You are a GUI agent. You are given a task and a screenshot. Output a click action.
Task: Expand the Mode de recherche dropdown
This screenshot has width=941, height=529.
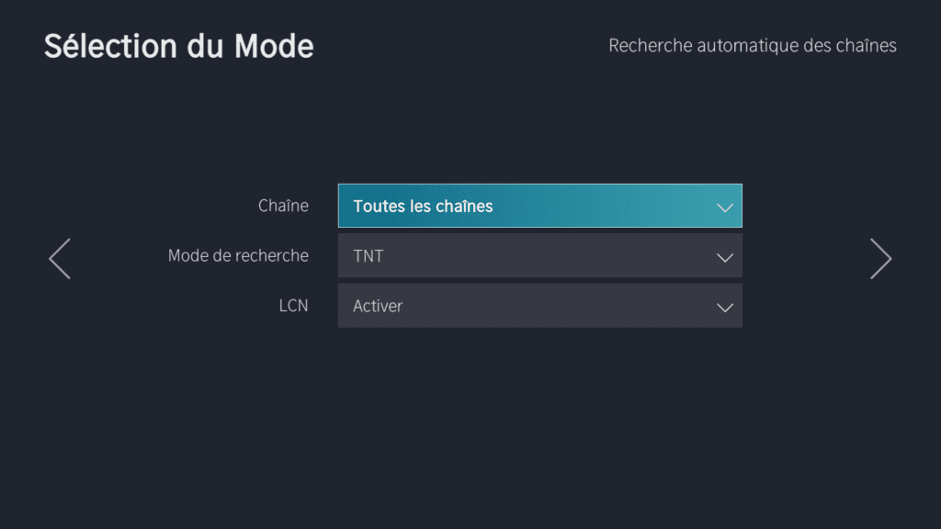(539, 256)
